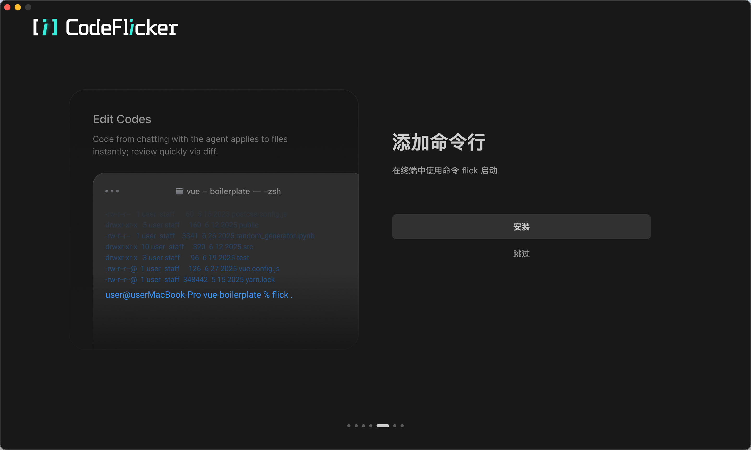The width and height of the screenshot is (751, 450).
Task: Close the window with red button
Action: coord(8,7)
